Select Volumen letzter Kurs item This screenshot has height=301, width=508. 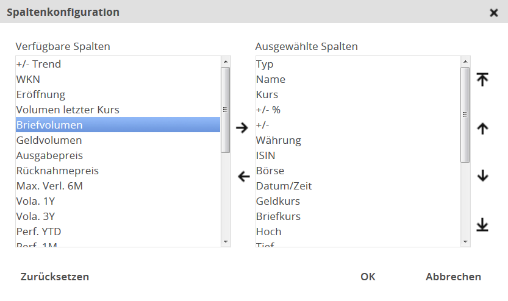[68, 110]
